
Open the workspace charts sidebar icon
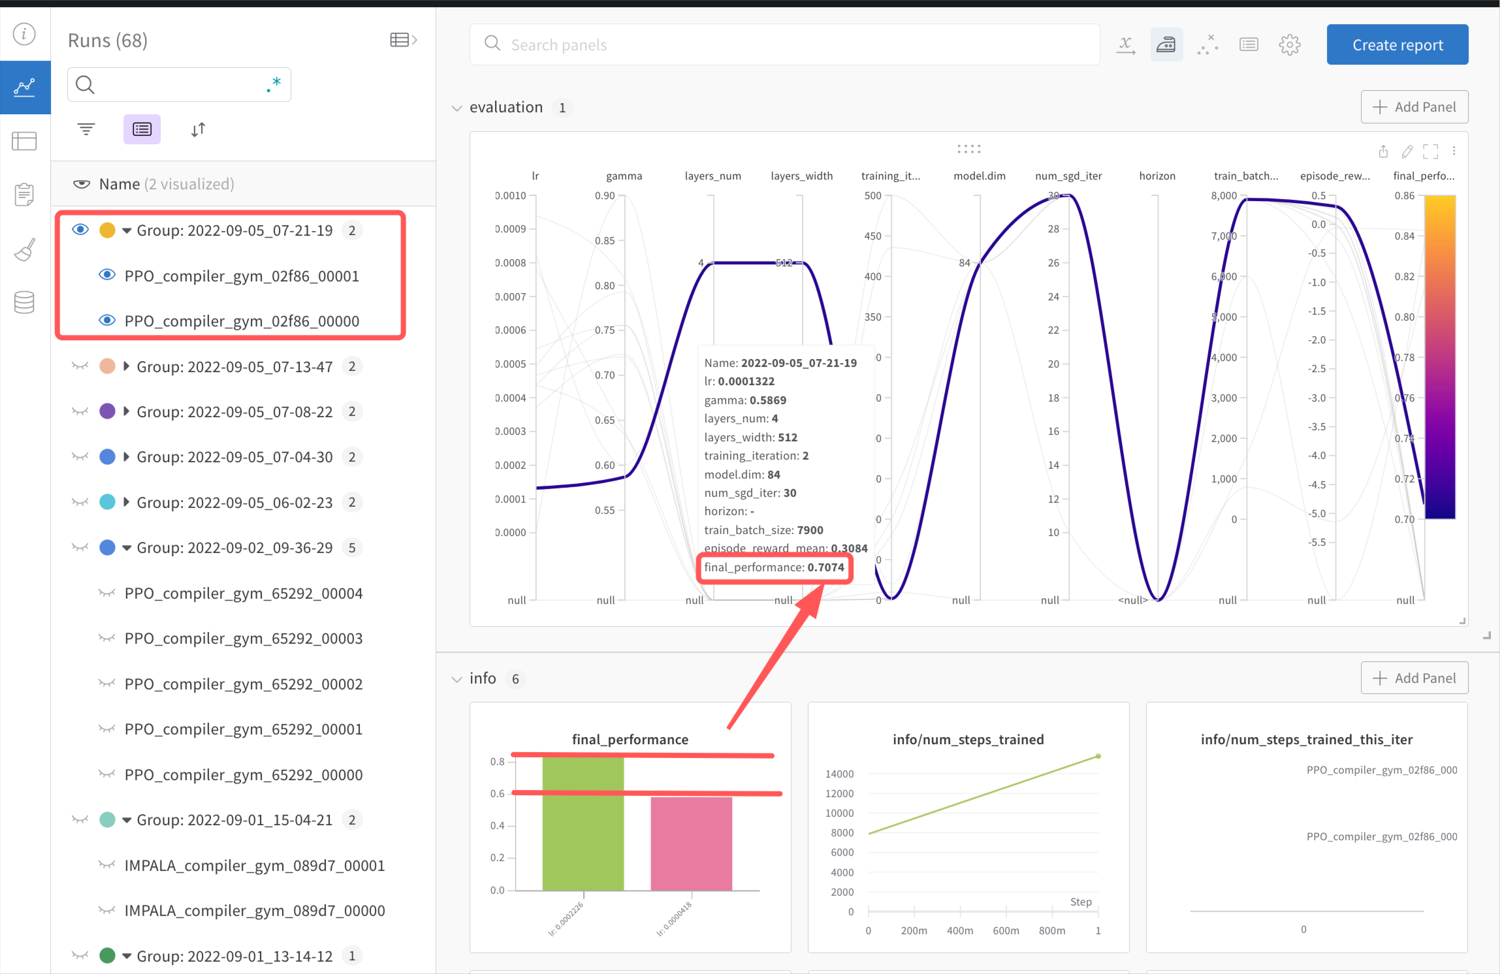pos(25,87)
